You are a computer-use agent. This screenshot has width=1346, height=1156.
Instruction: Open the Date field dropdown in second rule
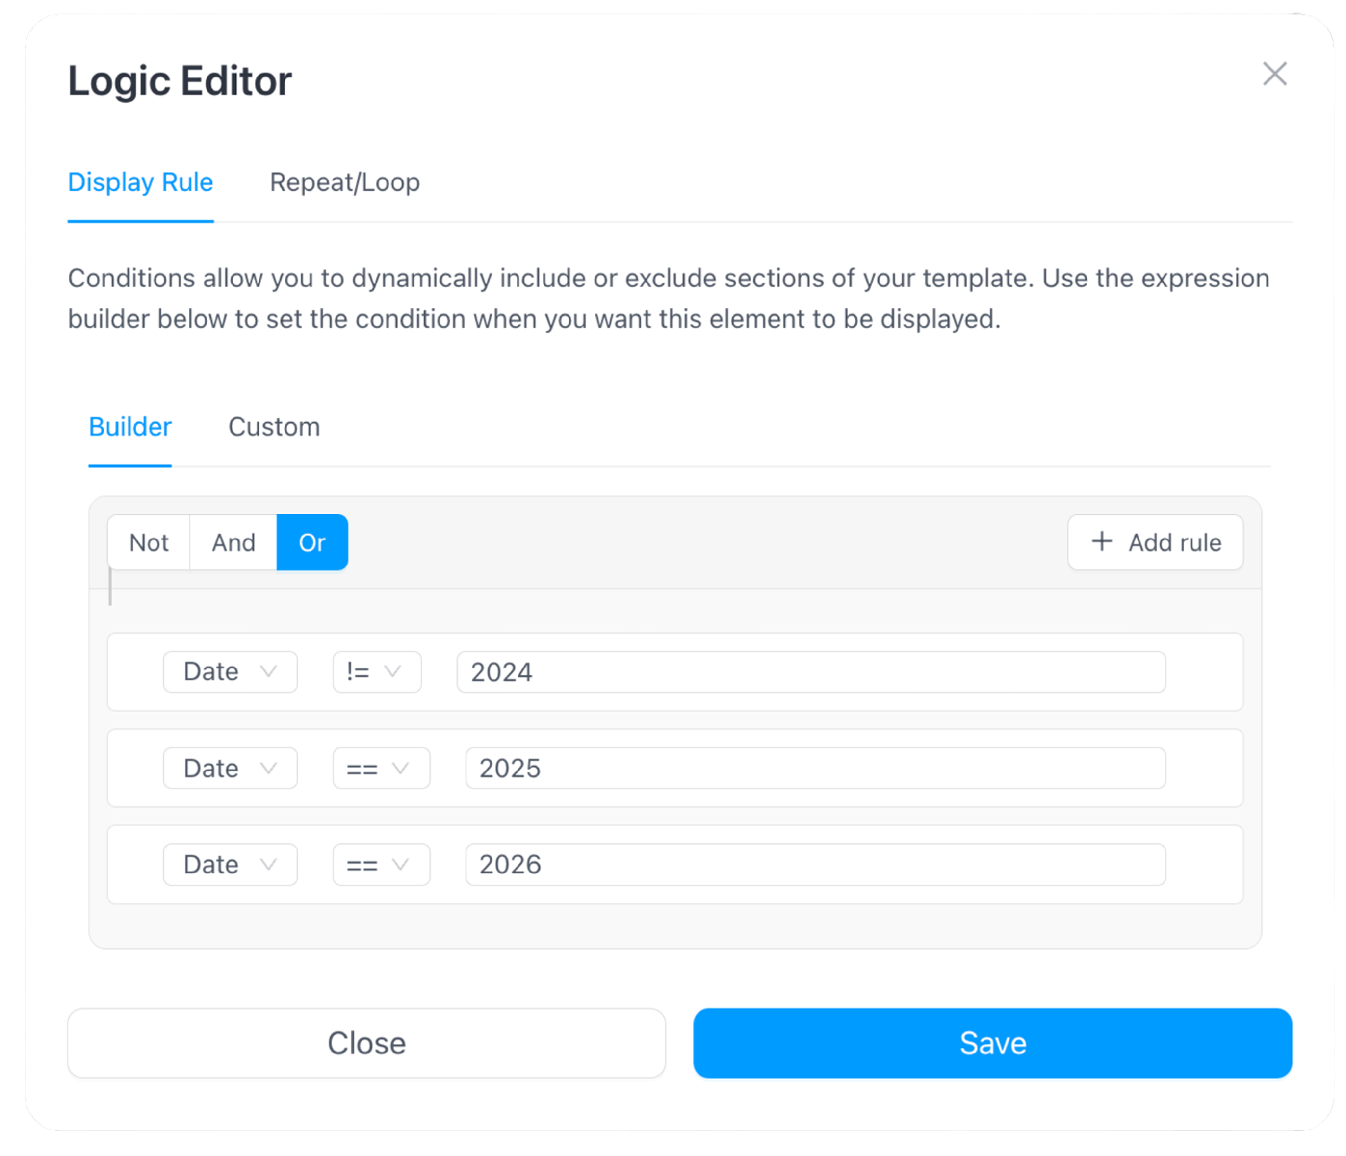(230, 768)
